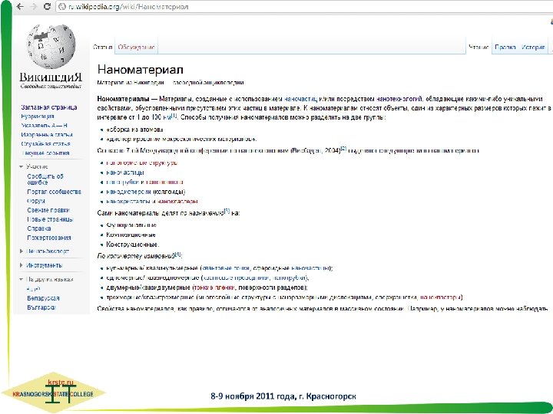This screenshot has height=414, width=553.
Task: Open Избранные статьи in sidebar
Action: (x=47, y=134)
